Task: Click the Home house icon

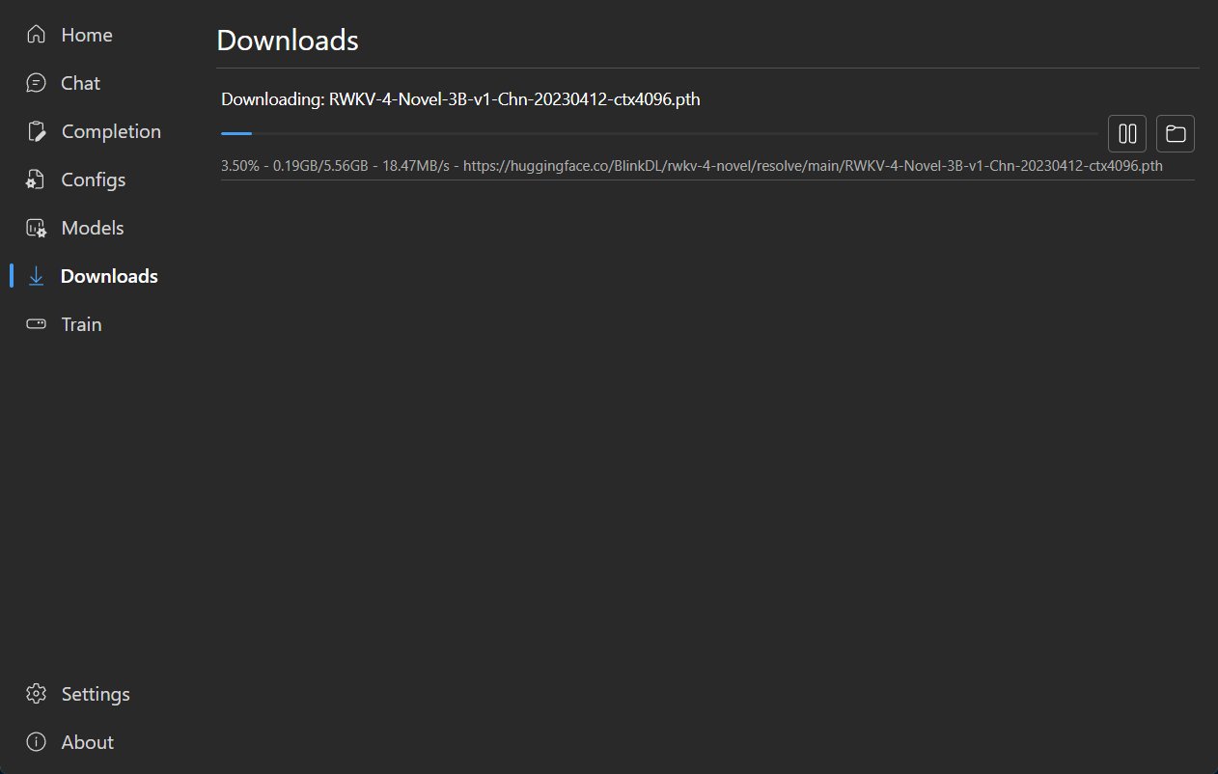Action: 36,35
